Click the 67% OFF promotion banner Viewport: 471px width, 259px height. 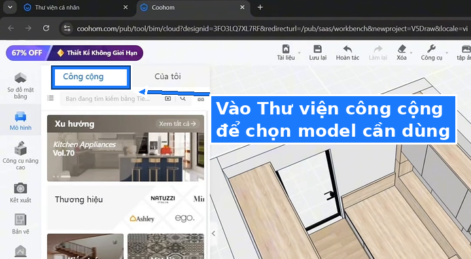tap(75, 53)
